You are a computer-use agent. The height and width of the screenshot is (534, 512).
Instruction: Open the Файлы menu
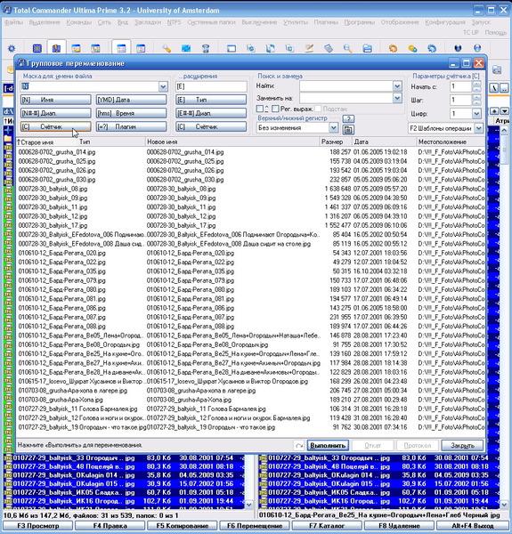[13, 22]
